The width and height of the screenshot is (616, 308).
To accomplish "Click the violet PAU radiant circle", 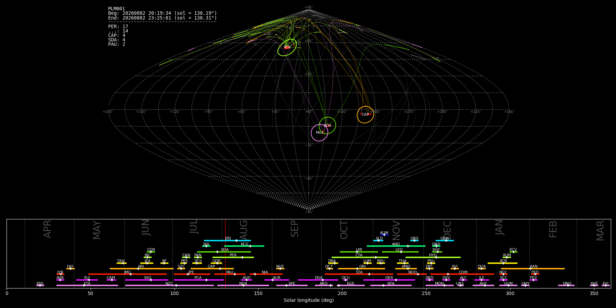I will point(319,133).
